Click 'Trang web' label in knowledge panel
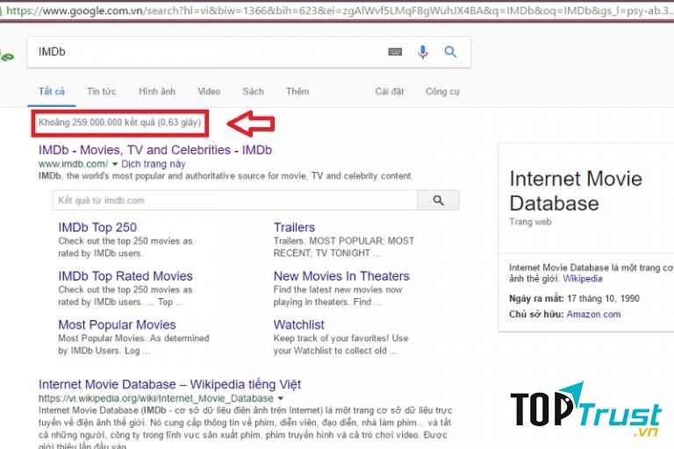 pos(530,222)
